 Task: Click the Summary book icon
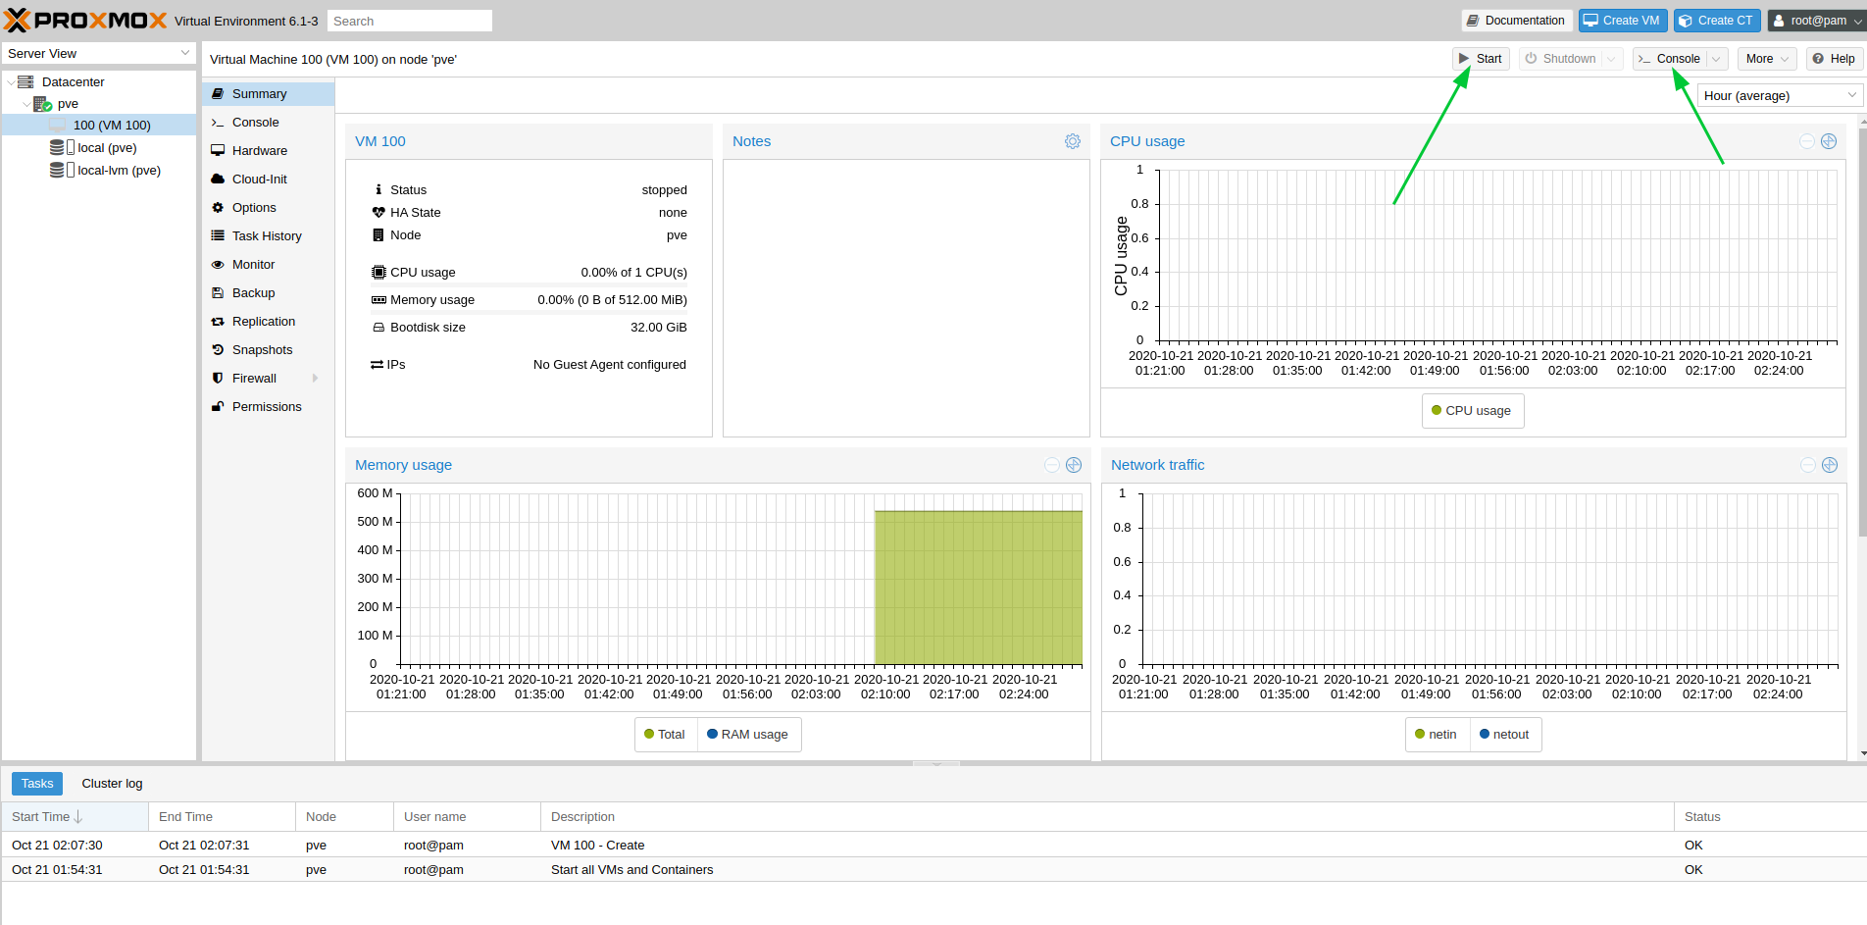point(218,93)
